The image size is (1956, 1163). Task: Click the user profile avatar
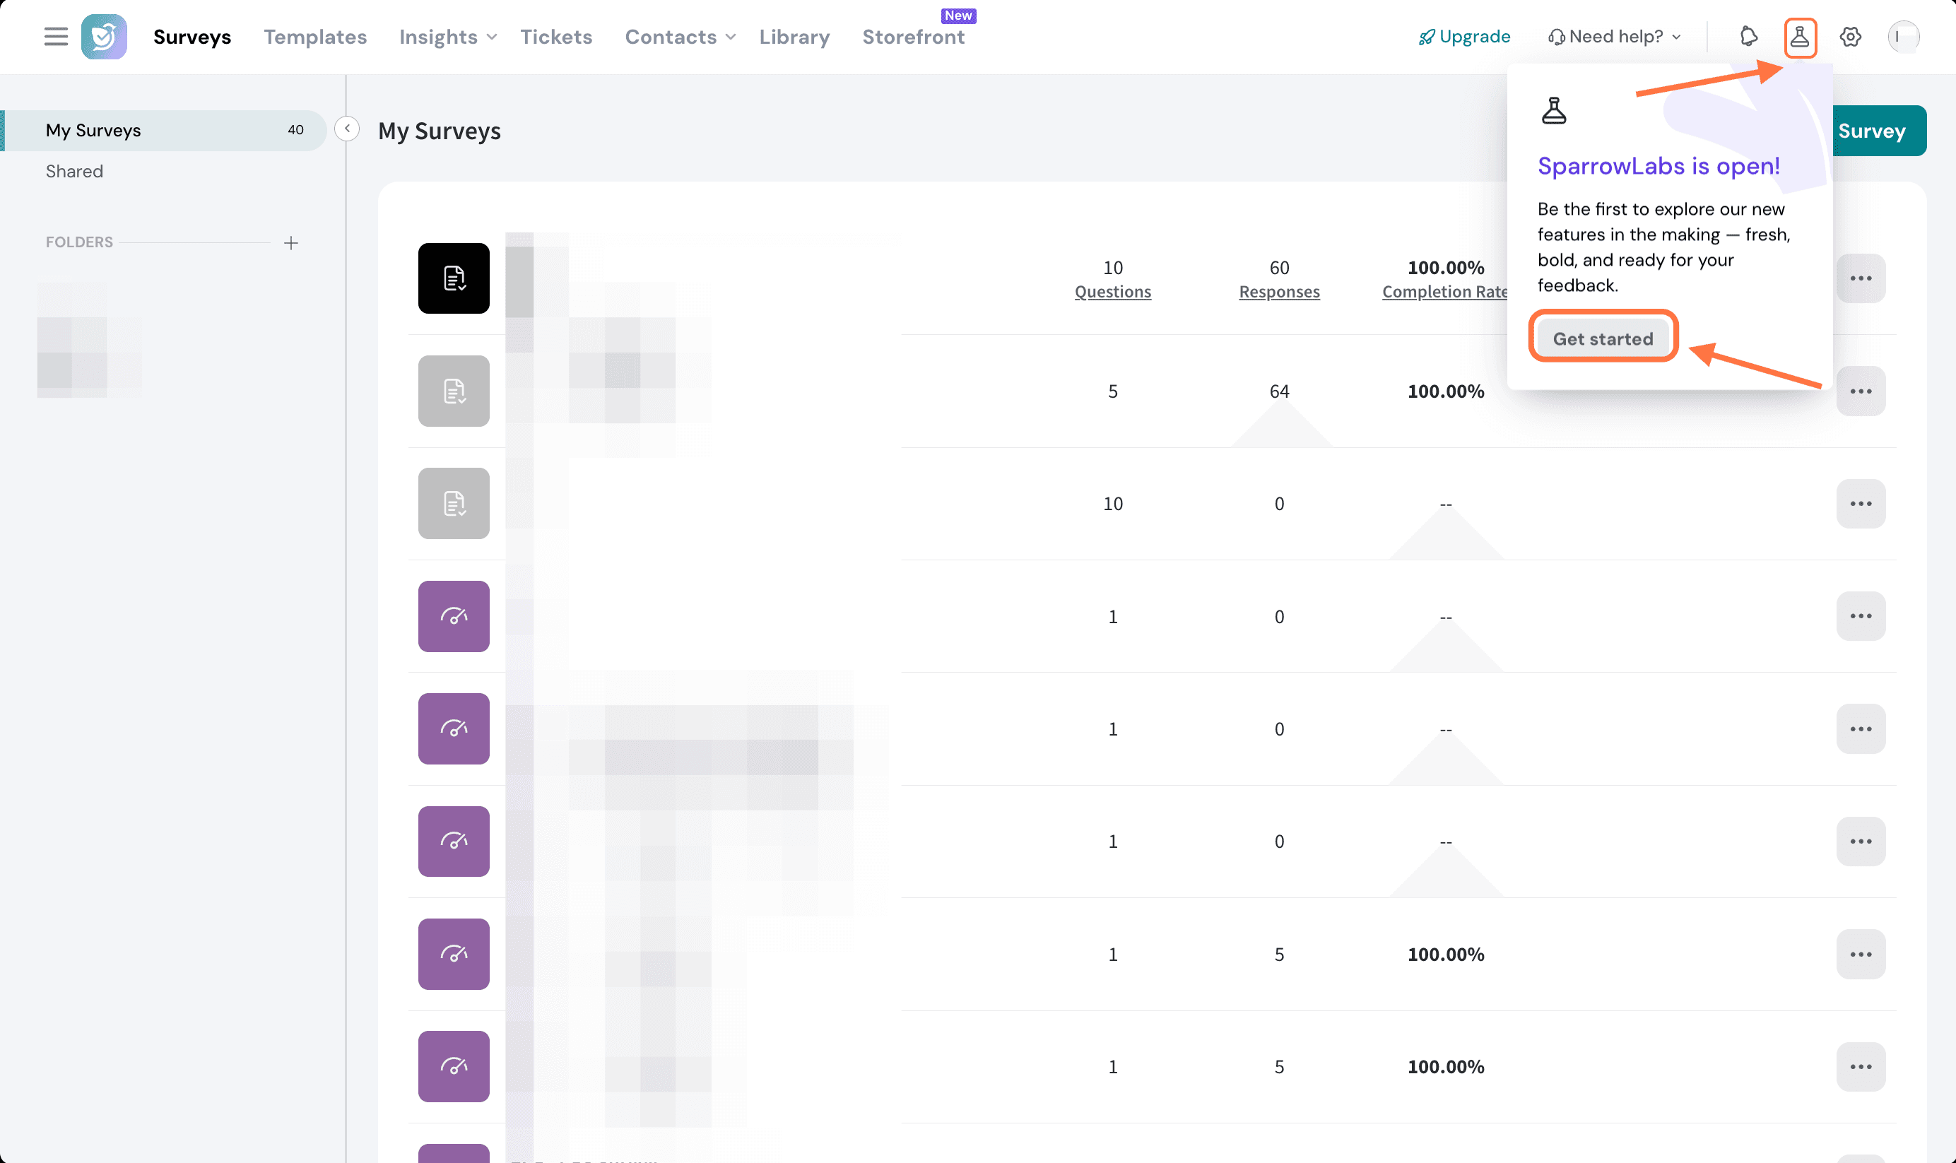(1903, 37)
